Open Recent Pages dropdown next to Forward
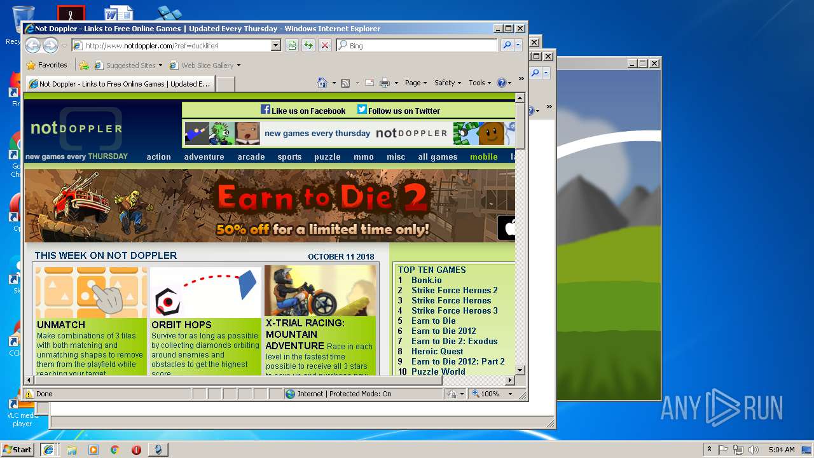 (64, 46)
